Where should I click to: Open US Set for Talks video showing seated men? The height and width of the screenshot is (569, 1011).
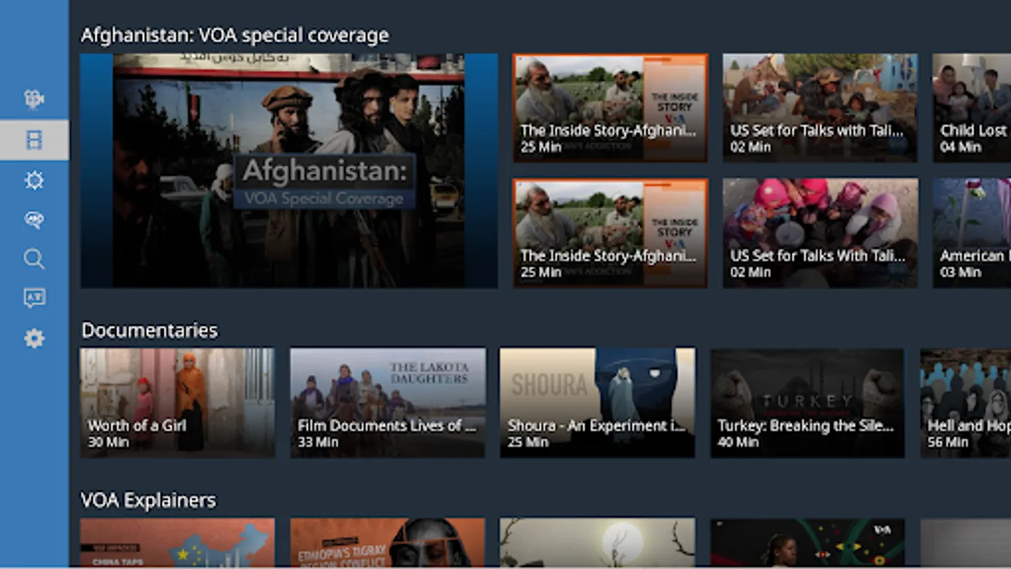[x=820, y=107]
